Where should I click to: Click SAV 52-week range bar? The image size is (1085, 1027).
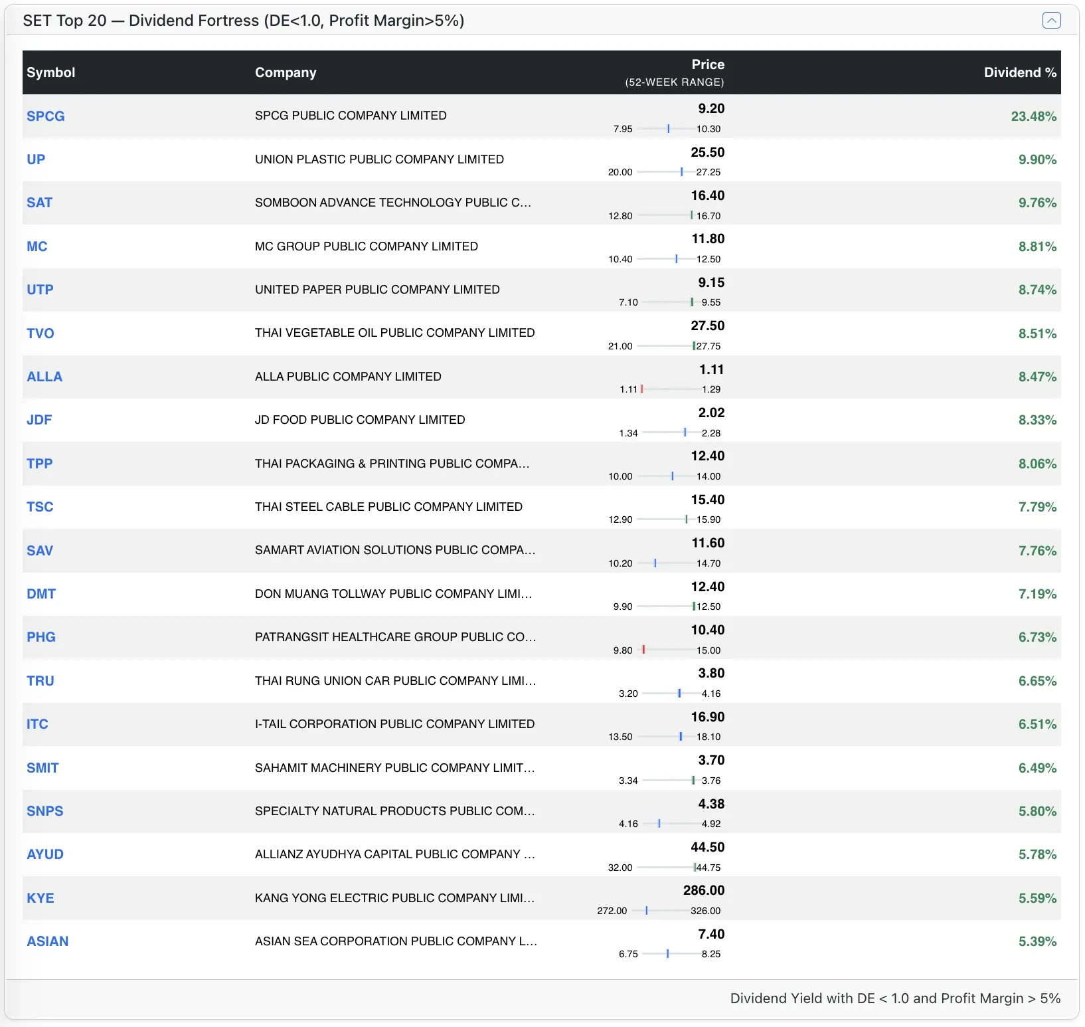point(667,563)
